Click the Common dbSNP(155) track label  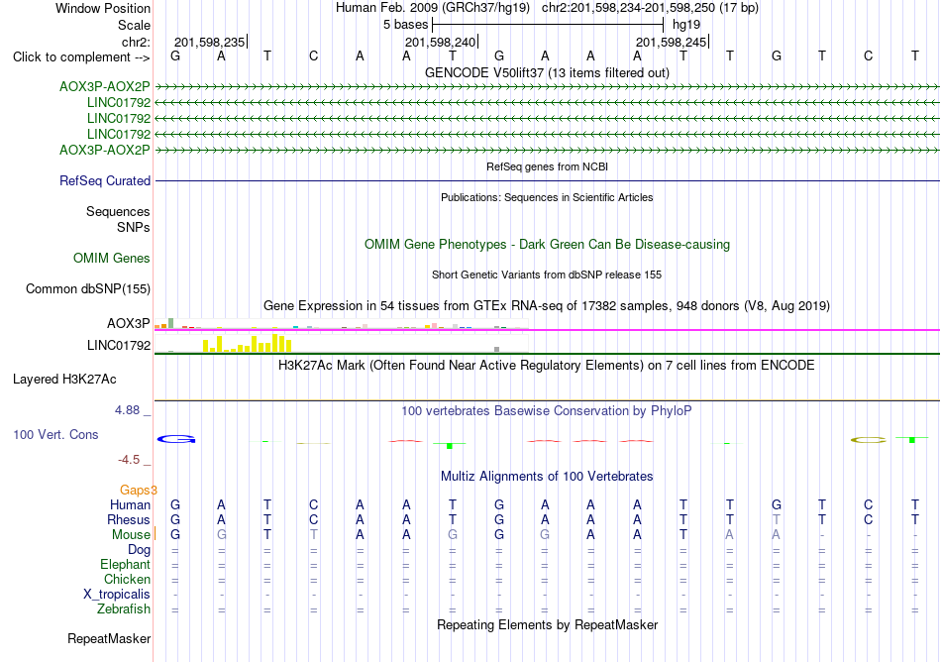(x=88, y=288)
